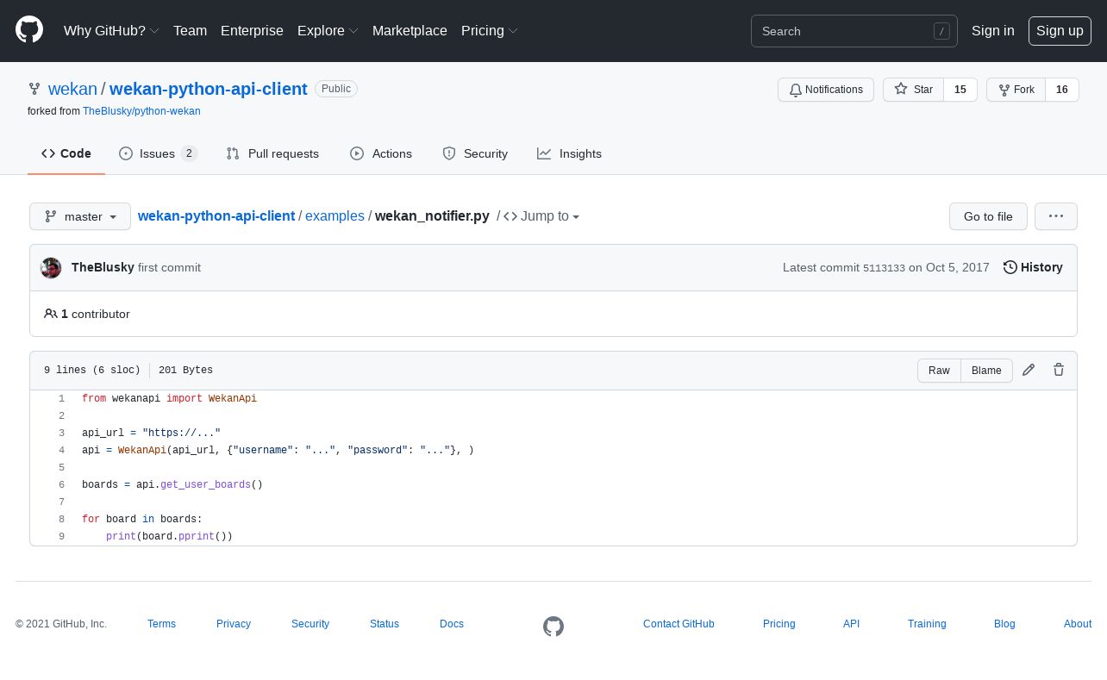Image resolution: width=1107 pixels, height=680 pixels.
Task: Open the GitHub home logo in the header
Action: point(29,30)
